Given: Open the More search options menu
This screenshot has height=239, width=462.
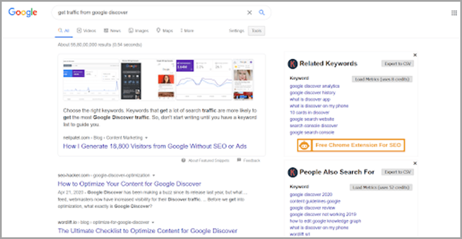Looking at the screenshot, I should click(187, 31).
